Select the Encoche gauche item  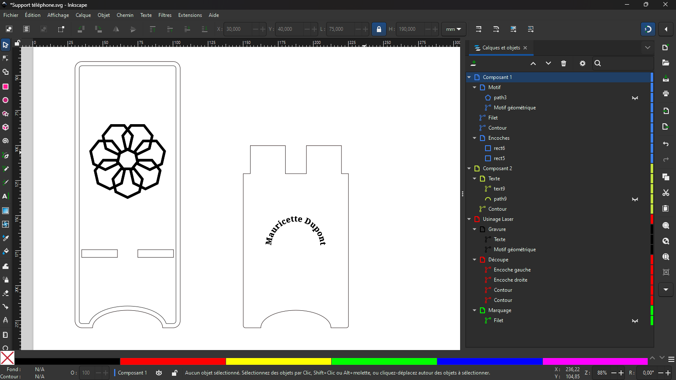pos(512,270)
